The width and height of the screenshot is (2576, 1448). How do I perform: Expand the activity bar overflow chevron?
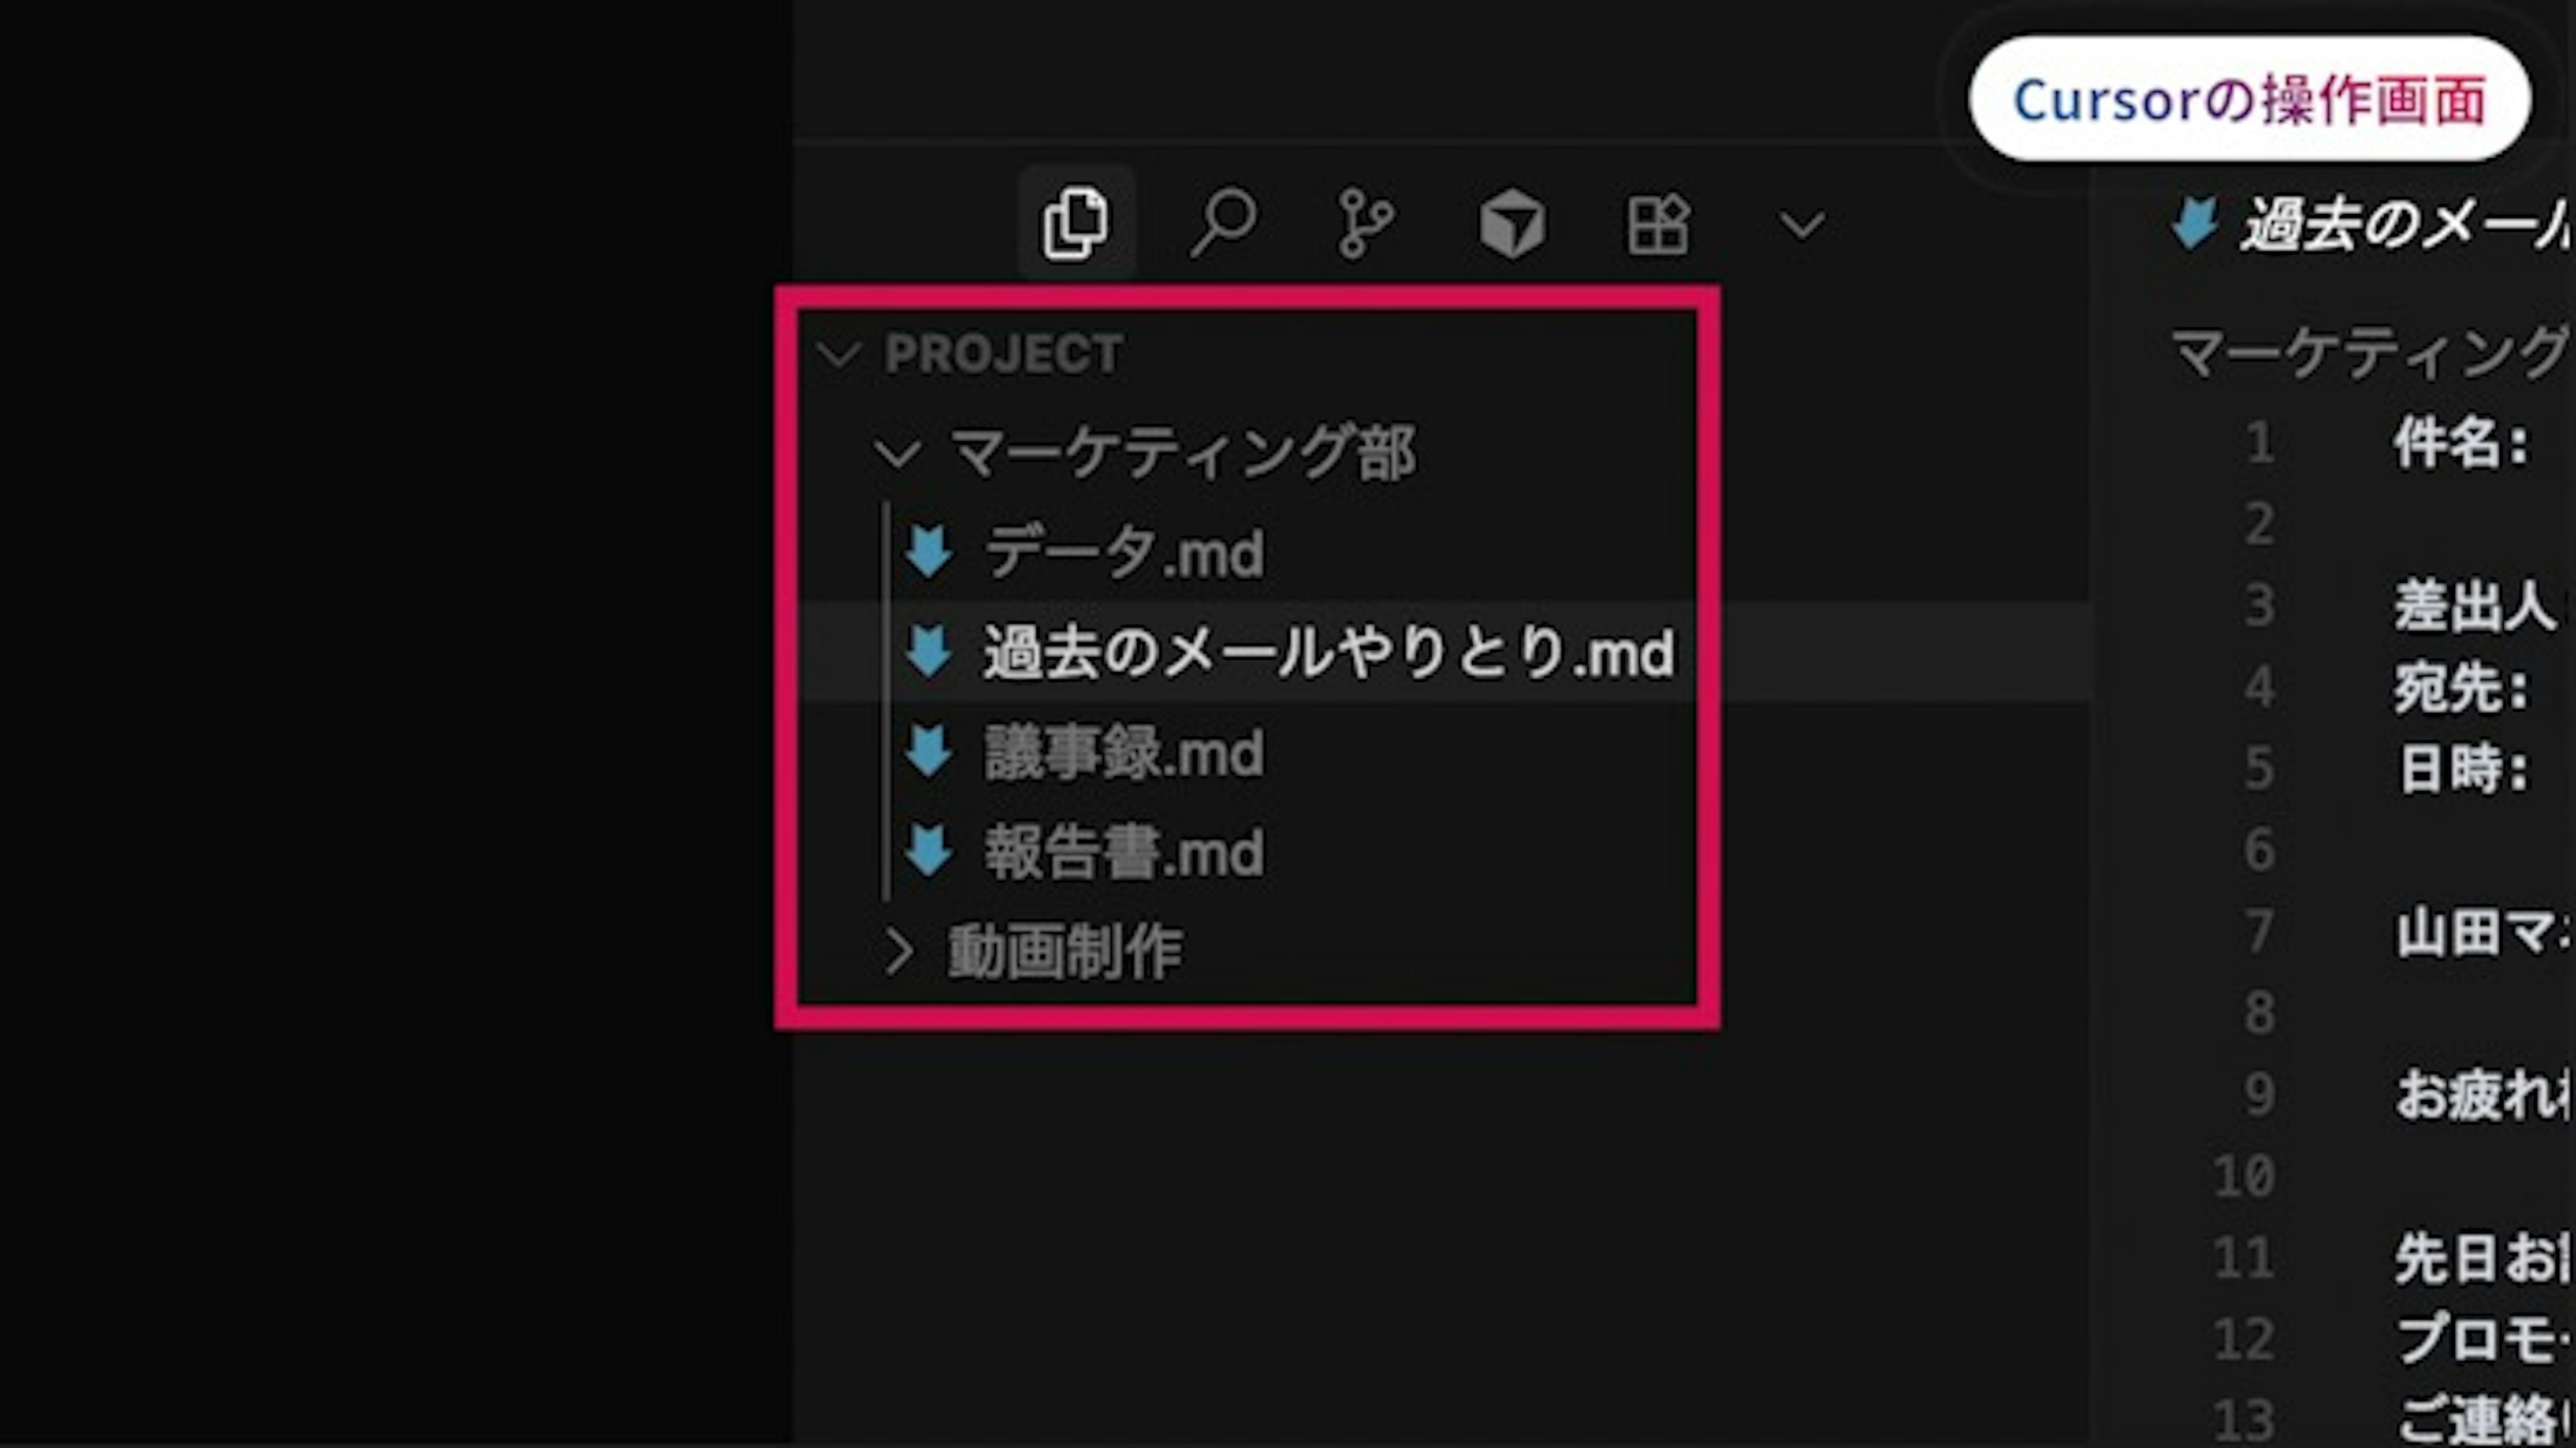(x=1802, y=224)
